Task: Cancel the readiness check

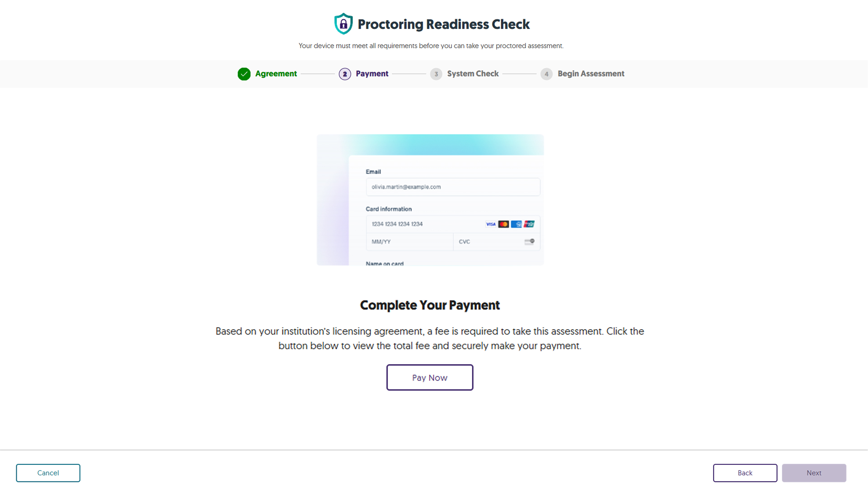Action: pos(48,473)
